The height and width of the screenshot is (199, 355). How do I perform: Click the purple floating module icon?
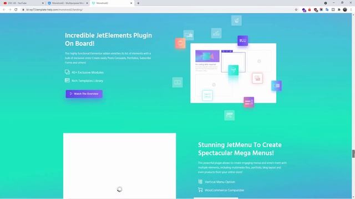(x=243, y=40)
